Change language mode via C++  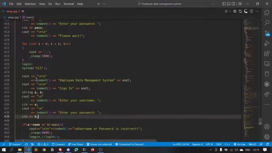click(x=227, y=144)
